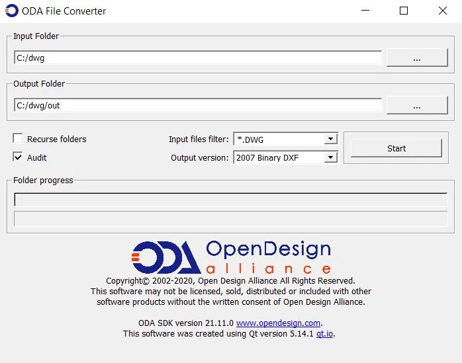Maximize the ODA File Converter window
Screen dimensions: 462x363
[x=404, y=11]
